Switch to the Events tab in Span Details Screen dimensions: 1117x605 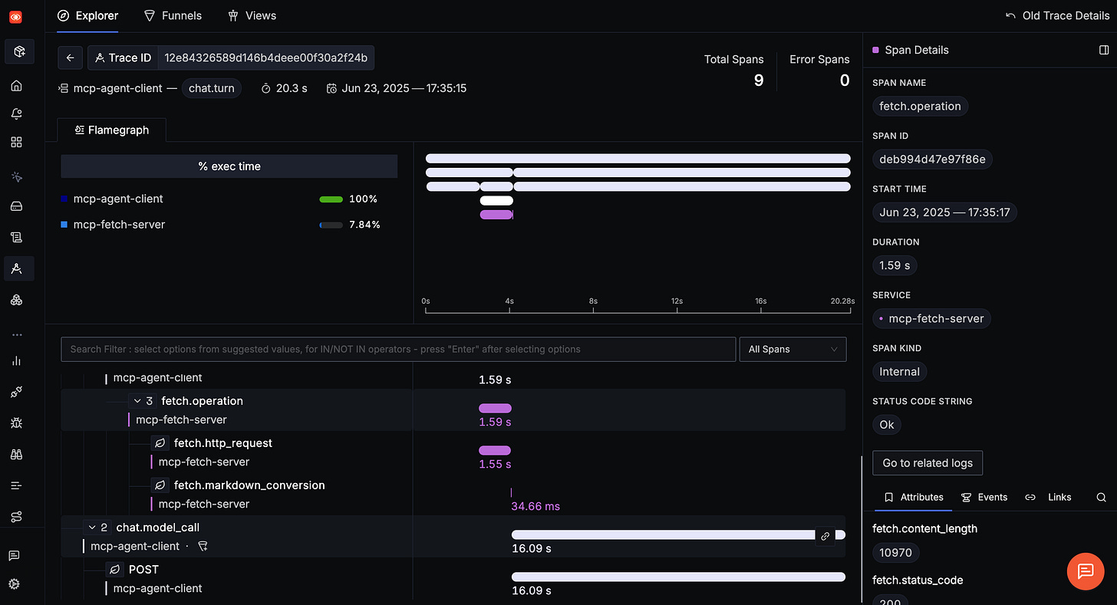tap(985, 497)
